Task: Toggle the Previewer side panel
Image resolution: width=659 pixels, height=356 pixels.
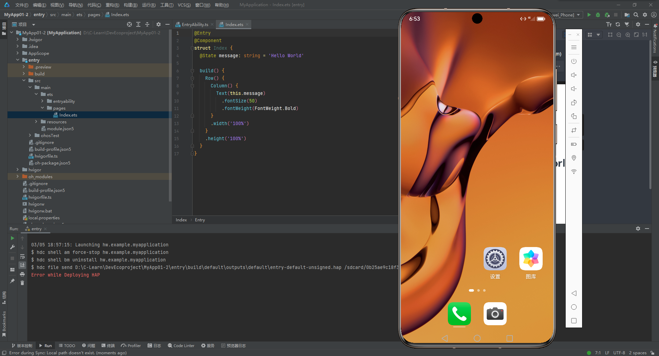Action: tap(655, 69)
